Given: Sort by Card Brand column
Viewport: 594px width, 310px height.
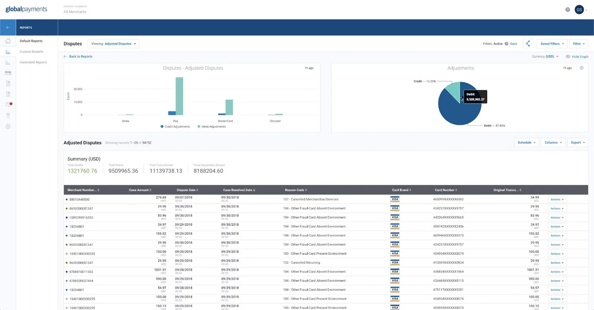Looking at the screenshot, I should [x=401, y=190].
